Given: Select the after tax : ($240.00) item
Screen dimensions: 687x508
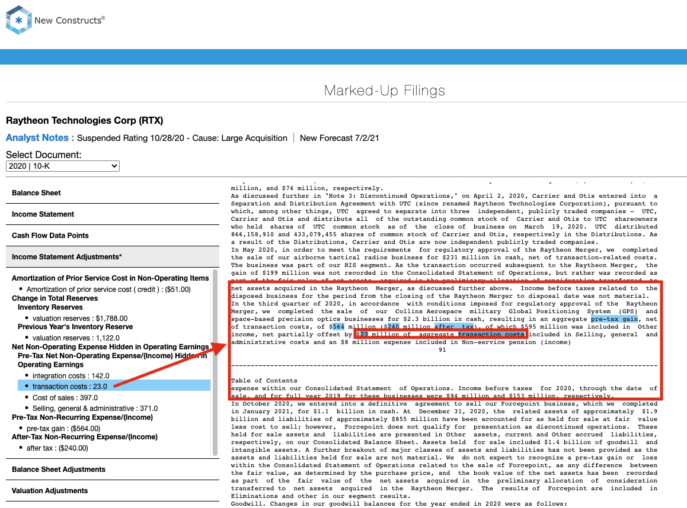Looking at the screenshot, I should click(x=57, y=448).
